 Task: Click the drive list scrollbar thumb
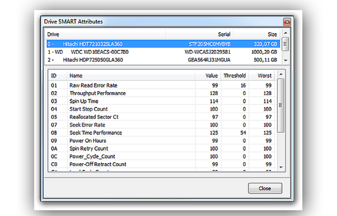[285, 44]
